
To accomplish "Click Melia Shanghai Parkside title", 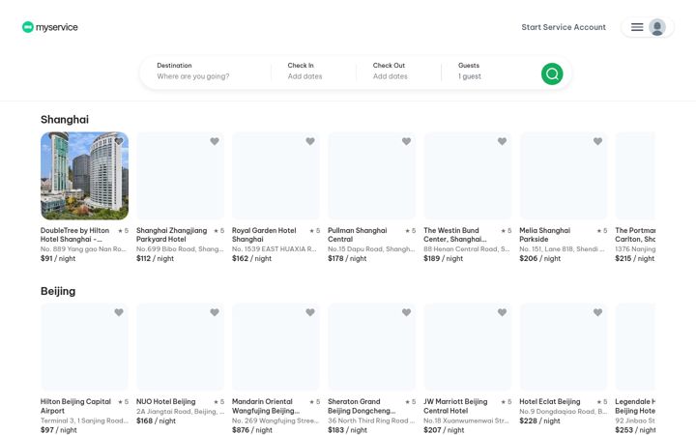I will [544, 235].
